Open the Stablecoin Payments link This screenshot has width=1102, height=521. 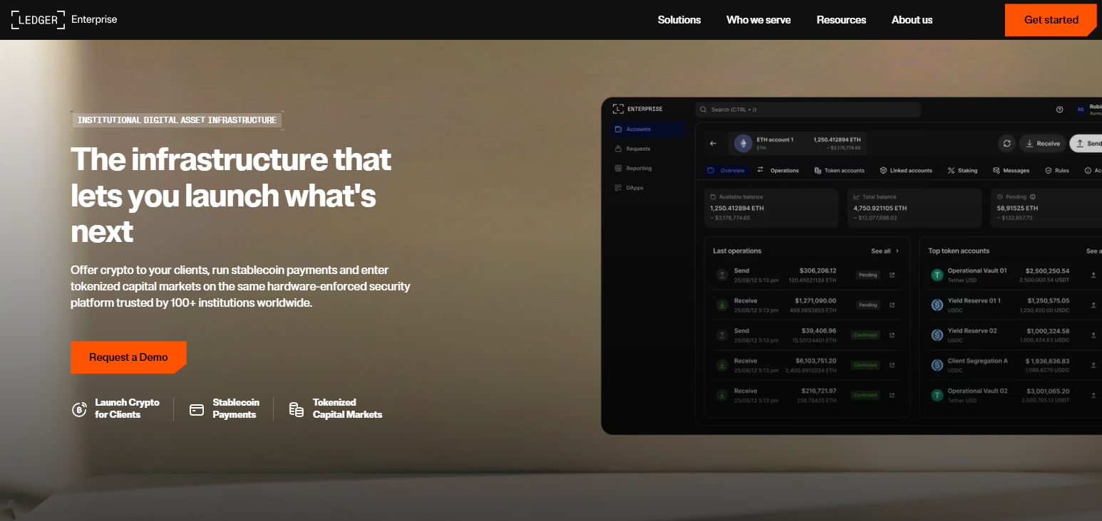(236, 409)
